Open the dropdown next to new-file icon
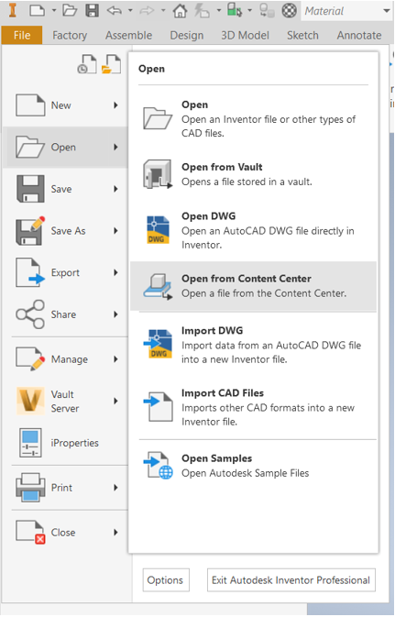 tap(54, 11)
